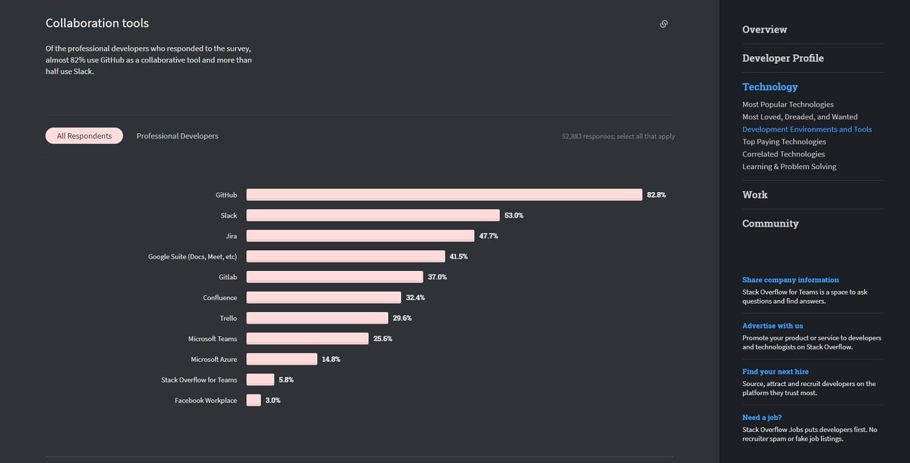View Correlated Technologies results
910x463 pixels.
pos(783,154)
